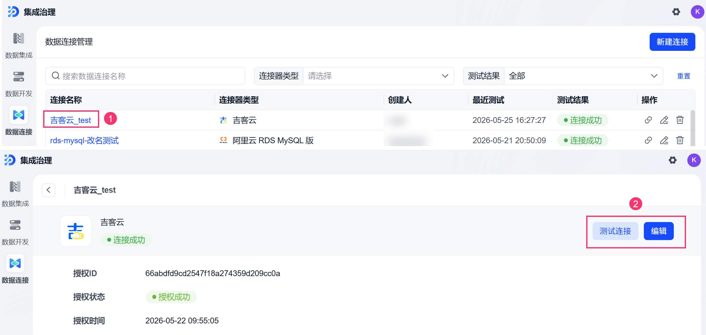Click the edit pencil icon in the rds-mysql-改名测试 row
The image size is (706, 335).
(x=664, y=140)
